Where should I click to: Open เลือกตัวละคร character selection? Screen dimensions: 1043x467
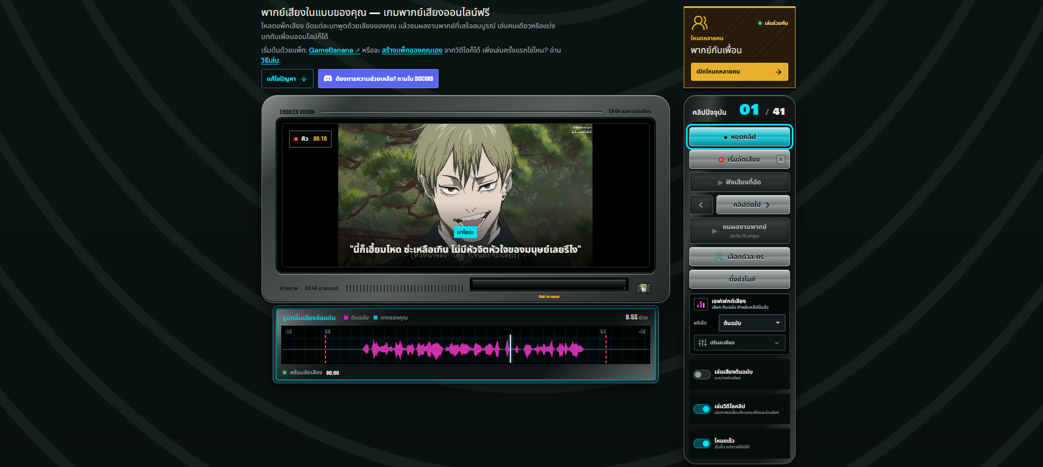[739, 257]
